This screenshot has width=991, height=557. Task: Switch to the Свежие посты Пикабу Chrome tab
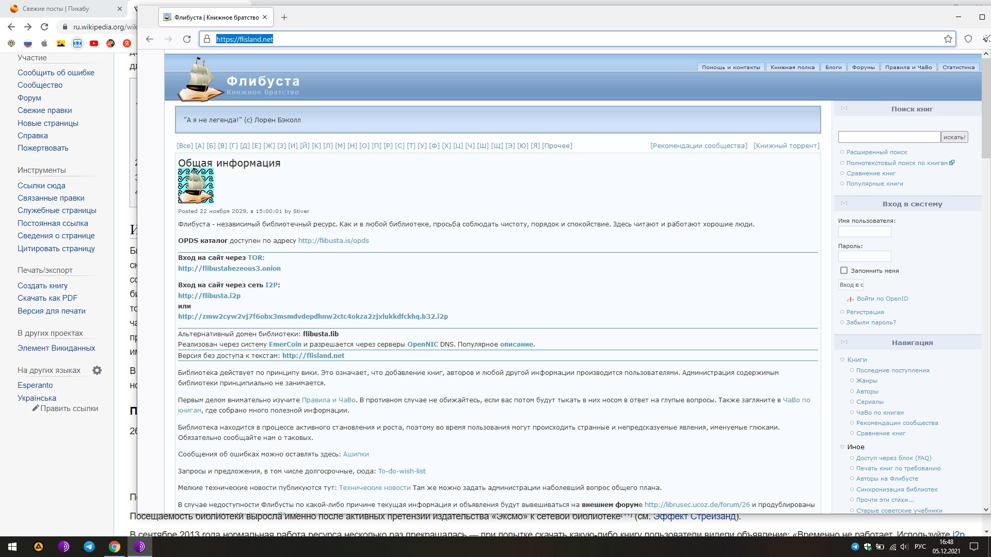click(x=65, y=9)
